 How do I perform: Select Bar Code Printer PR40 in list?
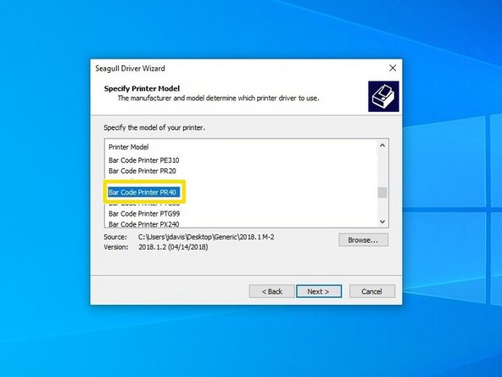click(x=144, y=193)
